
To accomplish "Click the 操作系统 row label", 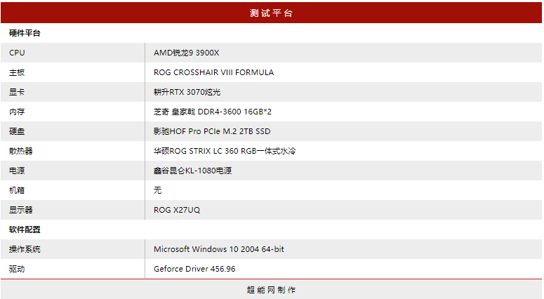I will click(25, 249).
